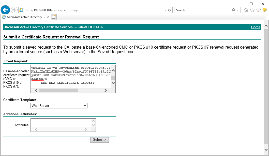Click the Internet Explorer page icon in address bar

[21, 10]
